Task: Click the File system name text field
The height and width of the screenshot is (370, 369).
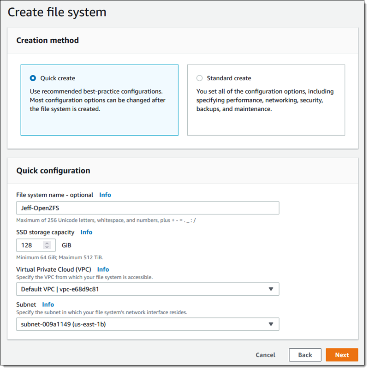Action: click(148, 208)
